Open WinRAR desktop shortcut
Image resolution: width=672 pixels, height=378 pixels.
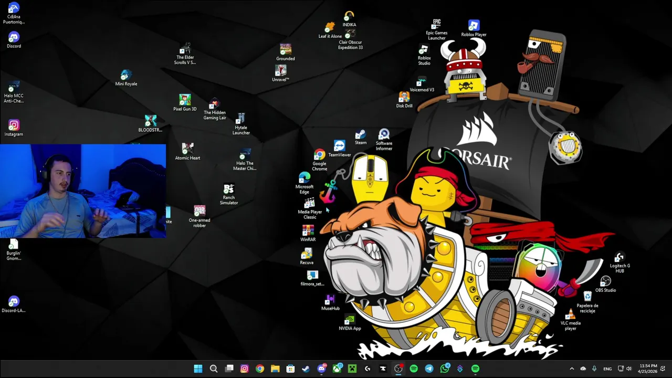[x=308, y=234]
